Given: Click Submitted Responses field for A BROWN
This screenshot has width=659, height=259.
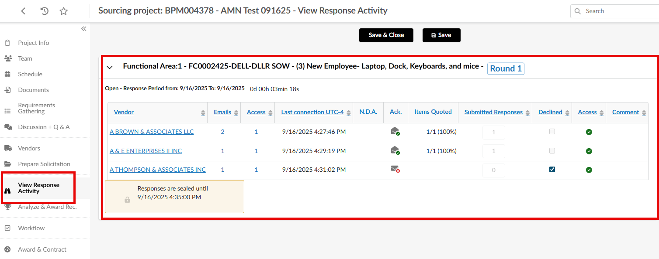Looking at the screenshot, I should click(x=494, y=132).
